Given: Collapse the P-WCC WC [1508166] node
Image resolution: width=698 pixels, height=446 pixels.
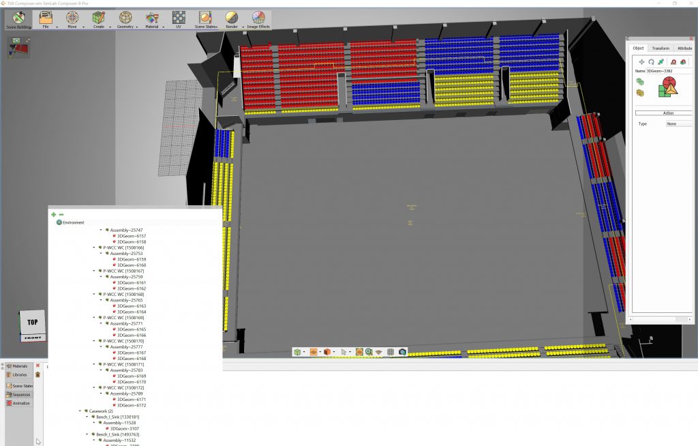Looking at the screenshot, I should tap(94, 248).
